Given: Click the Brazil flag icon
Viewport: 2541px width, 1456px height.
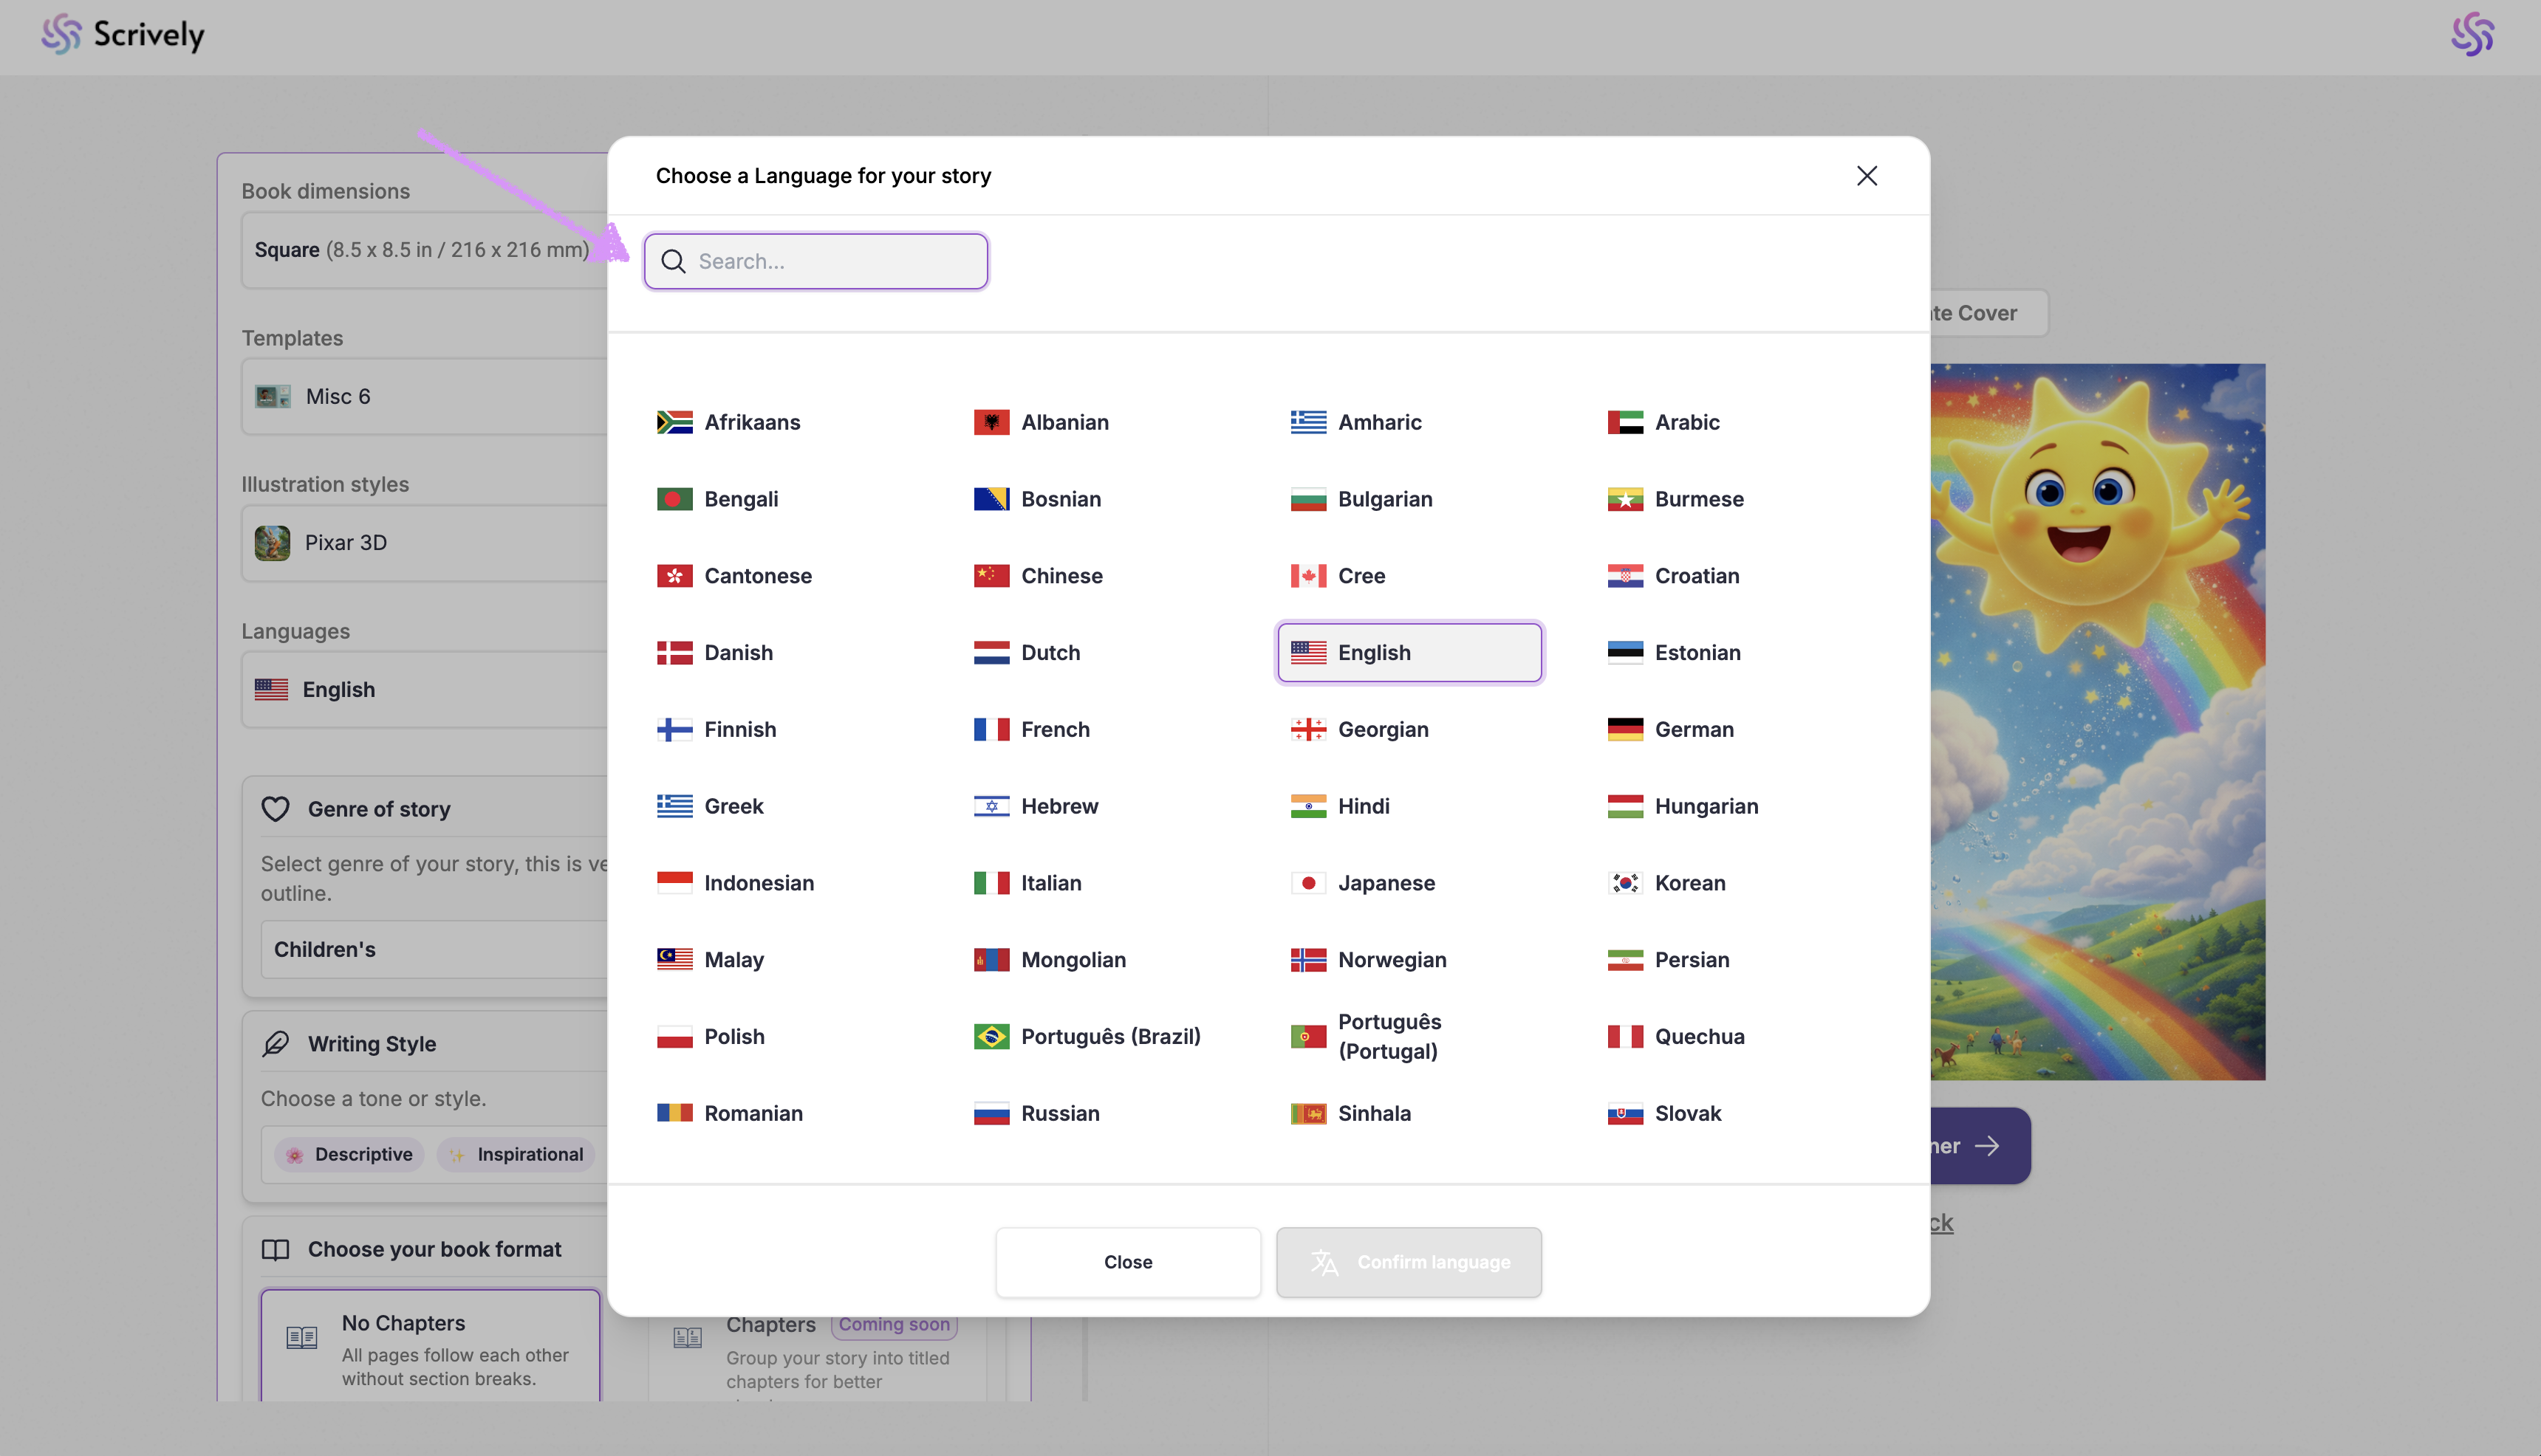Looking at the screenshot, I should coord(991,1036).
